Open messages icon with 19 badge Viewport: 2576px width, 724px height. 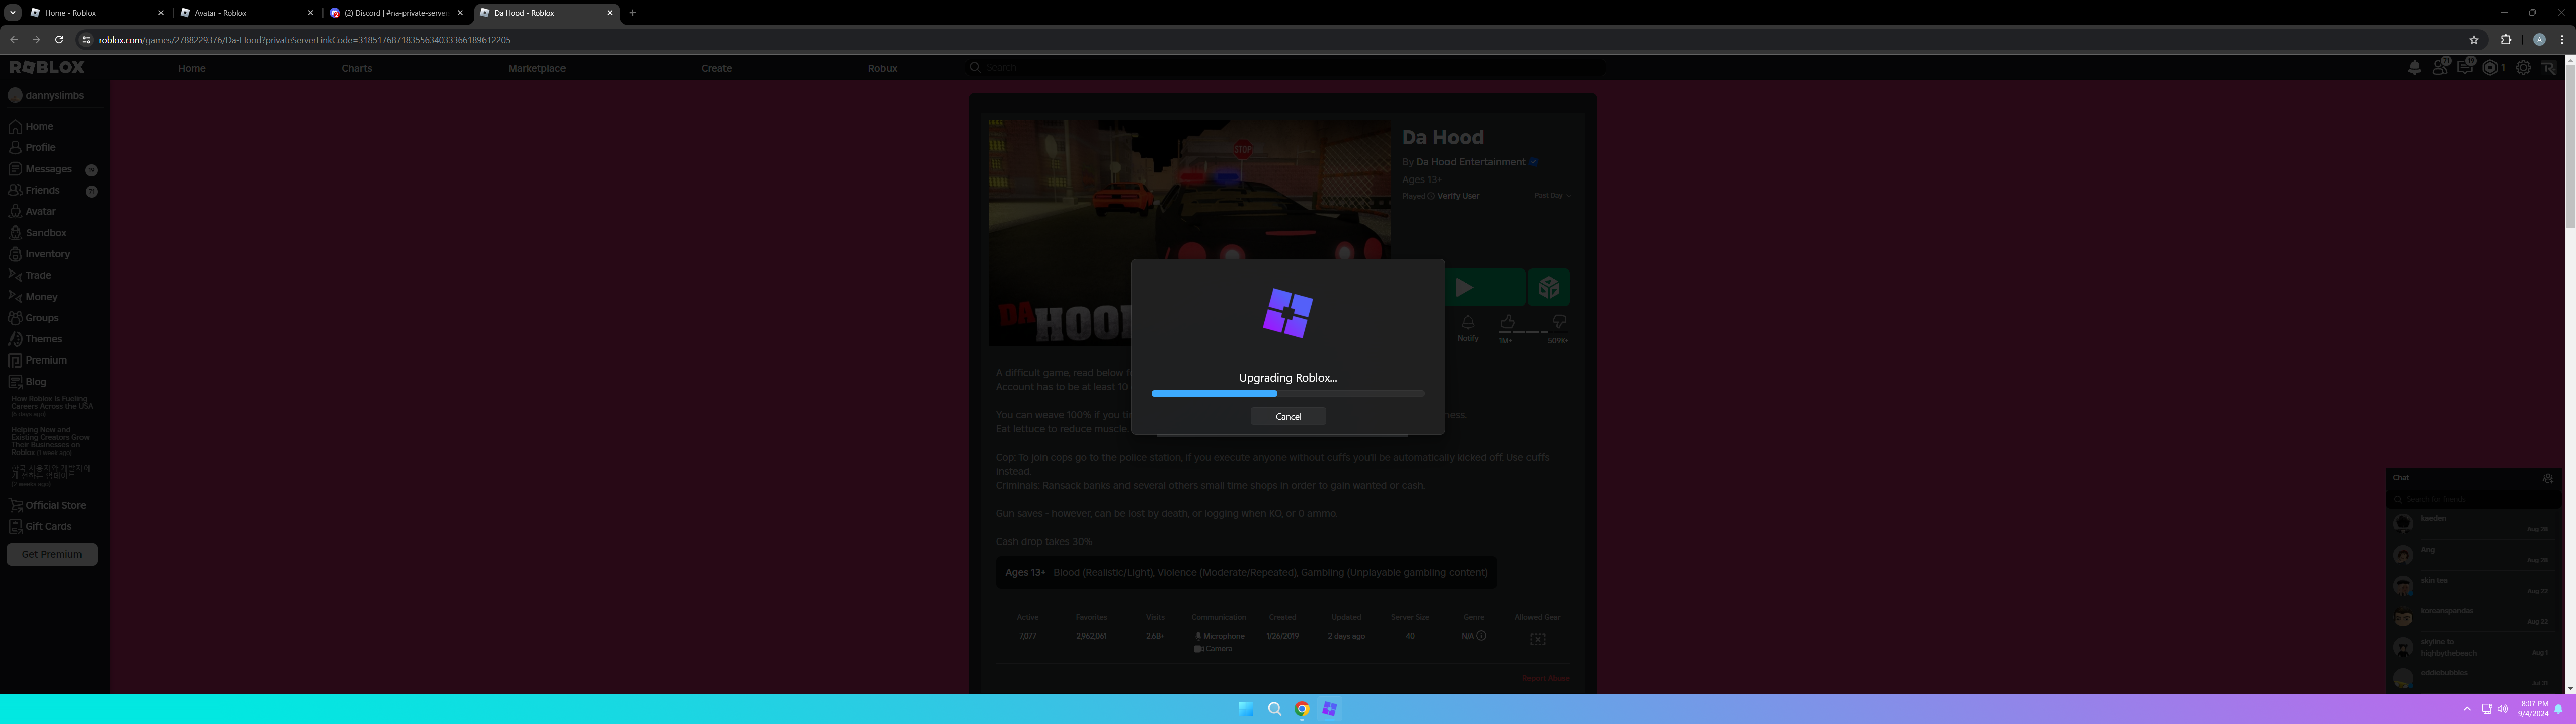point(2465,68)
